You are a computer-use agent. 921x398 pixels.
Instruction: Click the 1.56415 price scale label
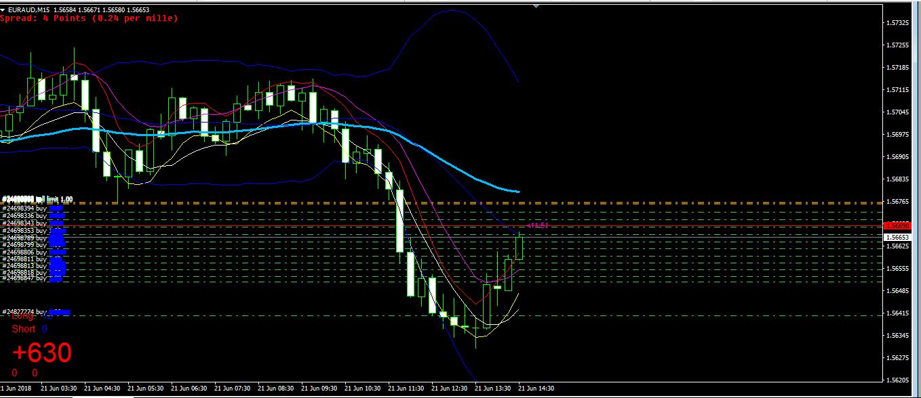coord(898,313)
